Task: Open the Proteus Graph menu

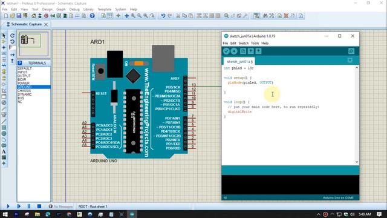Action: tap(60, 10)
